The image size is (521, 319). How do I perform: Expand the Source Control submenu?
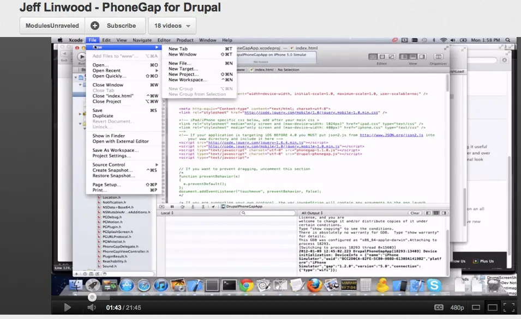point(124,165)
